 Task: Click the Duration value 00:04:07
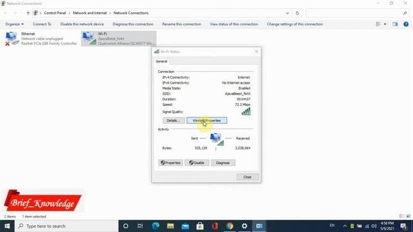[243, 99]
